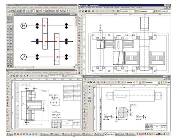Click the Windows Пуск start button
The width and height of the screenshot is (177, 137).
[10, 134]
